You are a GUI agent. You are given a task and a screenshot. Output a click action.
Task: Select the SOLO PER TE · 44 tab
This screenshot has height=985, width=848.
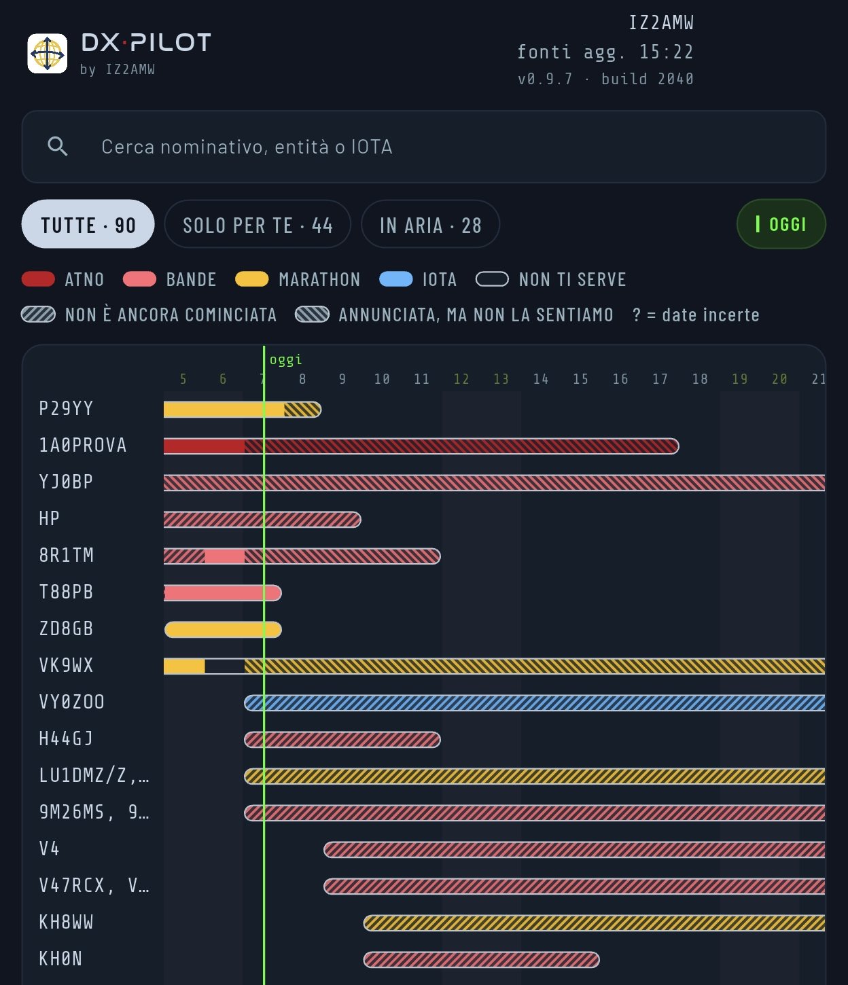258,224
